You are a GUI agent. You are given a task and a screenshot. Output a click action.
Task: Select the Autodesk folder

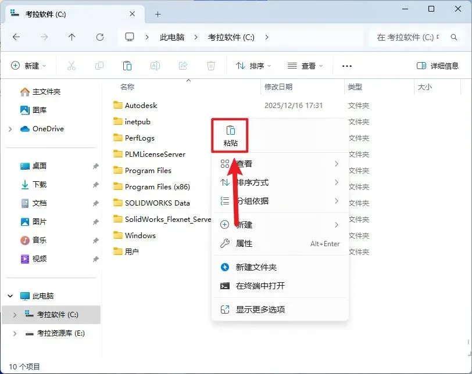click(135, 106)
